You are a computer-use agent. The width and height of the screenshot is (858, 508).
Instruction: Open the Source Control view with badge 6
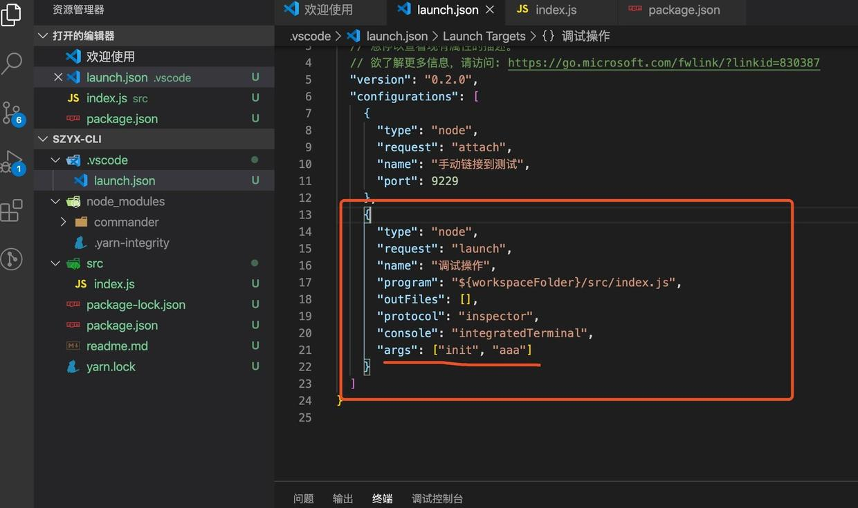coord(12,113)
